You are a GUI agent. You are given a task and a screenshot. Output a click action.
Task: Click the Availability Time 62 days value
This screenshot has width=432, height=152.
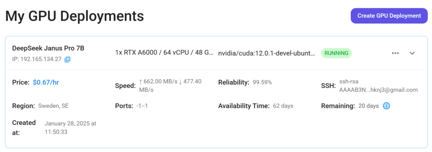click(x=283, y=106)
